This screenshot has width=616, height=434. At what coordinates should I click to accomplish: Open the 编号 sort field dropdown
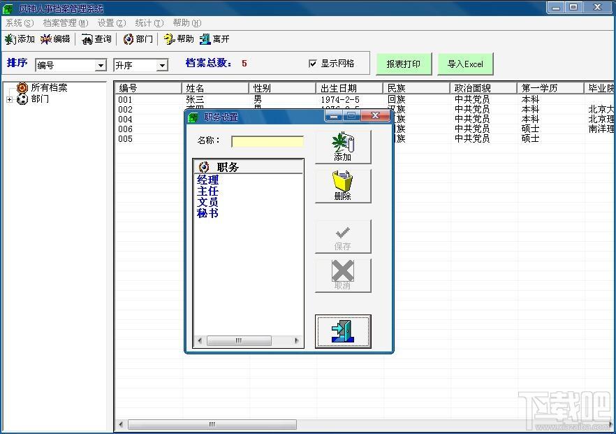pos(101,65)
